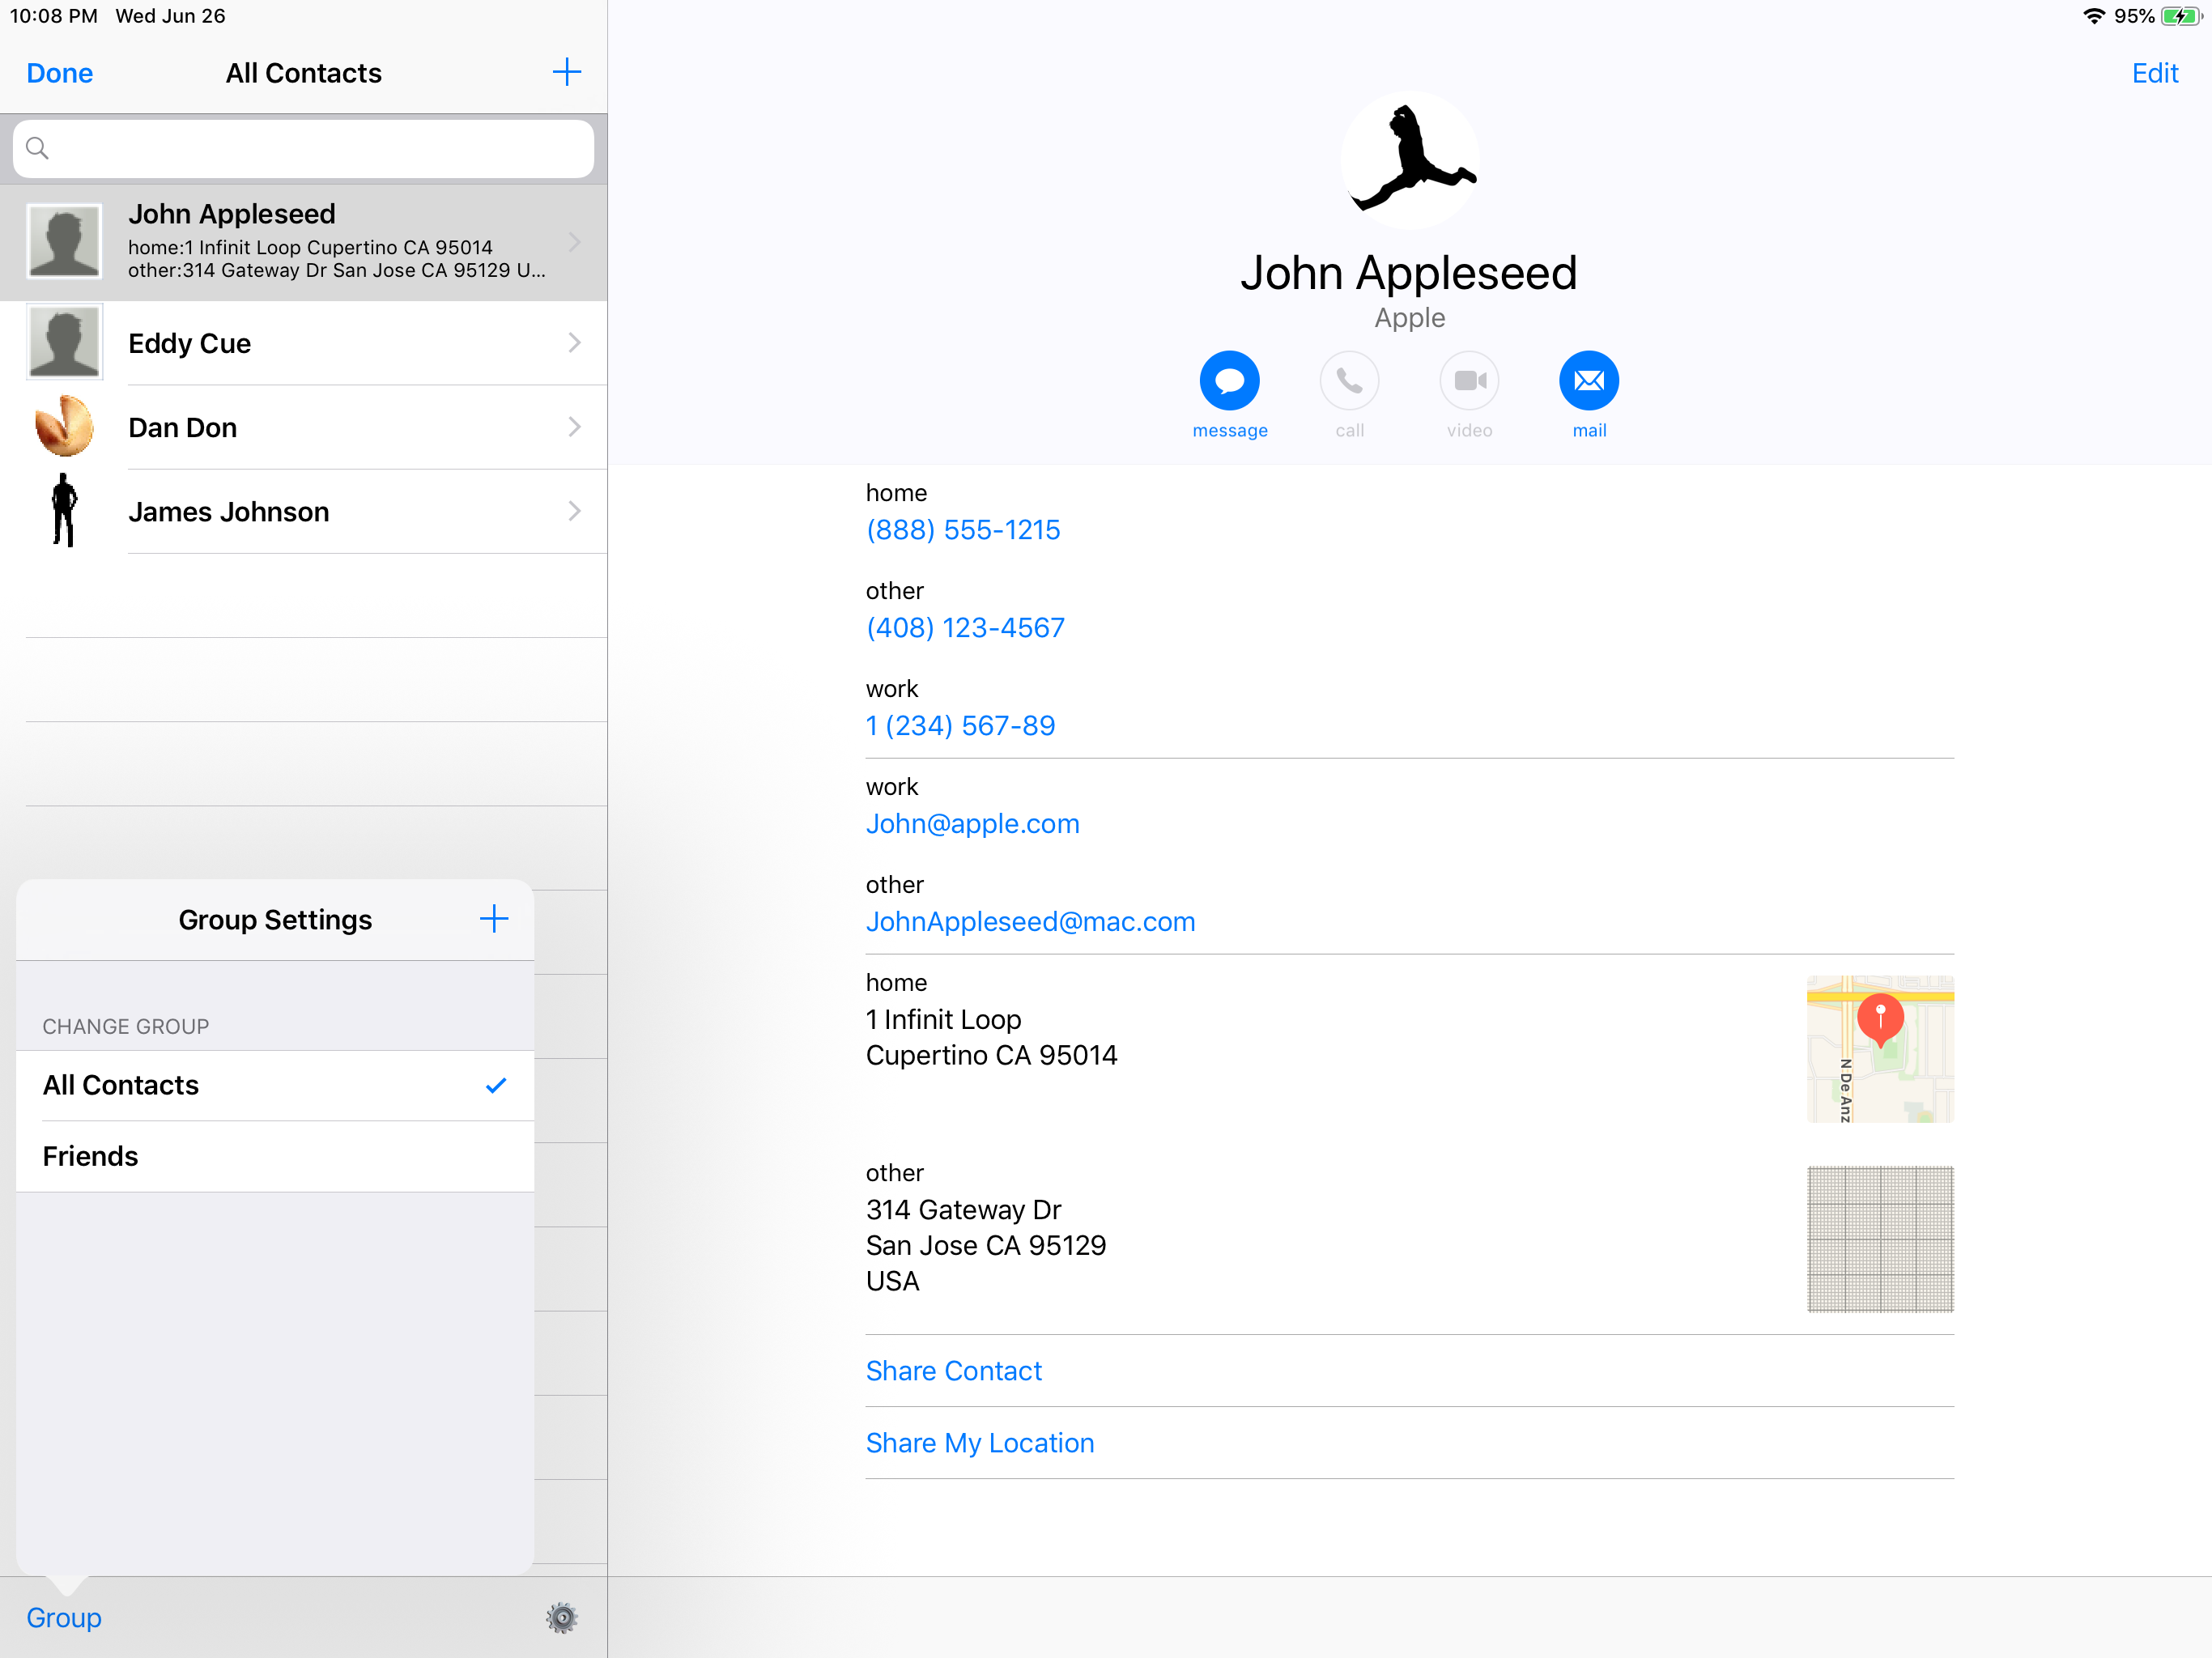Image resolution: width=2212 pixels, height=1658 pixels.
Task: Select the Friends group
Action: pos(275,1156)
